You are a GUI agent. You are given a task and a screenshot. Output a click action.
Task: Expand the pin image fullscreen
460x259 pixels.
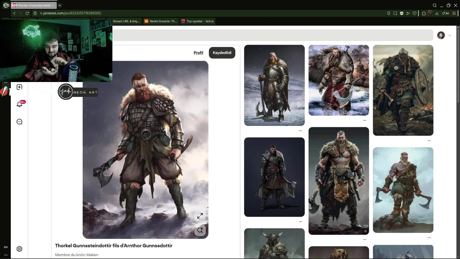[200, 216]
